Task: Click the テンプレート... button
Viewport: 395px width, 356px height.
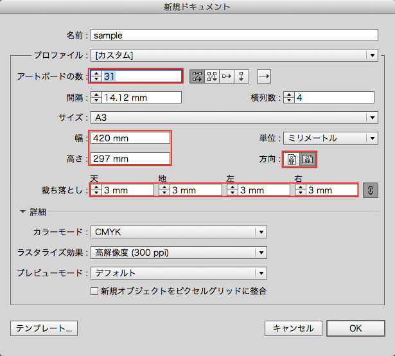Action: click(44, 328)
